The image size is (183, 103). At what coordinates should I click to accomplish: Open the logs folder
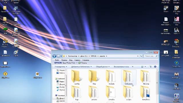click(x=77, y=93)
